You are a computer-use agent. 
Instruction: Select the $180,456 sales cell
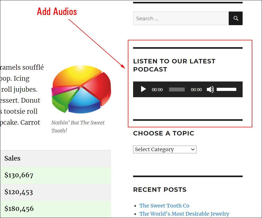pyautogui.click(x=56, y=209)
